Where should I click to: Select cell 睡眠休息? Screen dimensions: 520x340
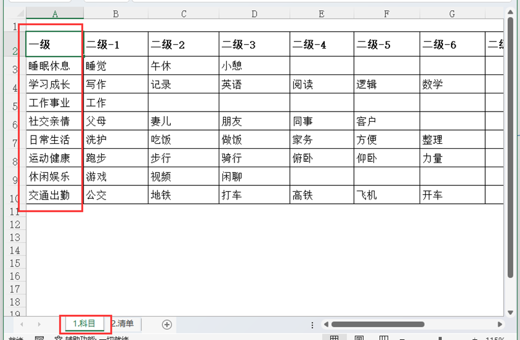point(55,65)
